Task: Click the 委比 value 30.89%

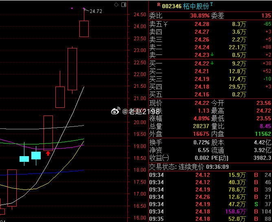Action: (x=200, y=15)
